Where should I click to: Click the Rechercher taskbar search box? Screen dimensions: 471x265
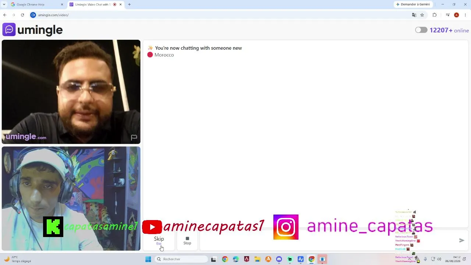coord(181,259)
